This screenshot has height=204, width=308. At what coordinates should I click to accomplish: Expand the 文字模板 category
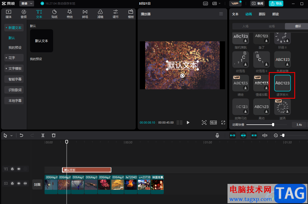pyautogui.click(x=14, y=68)
